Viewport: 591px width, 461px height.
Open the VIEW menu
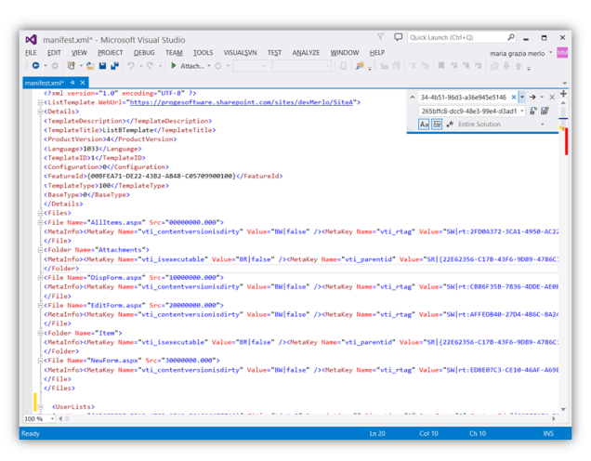[79, 53]
